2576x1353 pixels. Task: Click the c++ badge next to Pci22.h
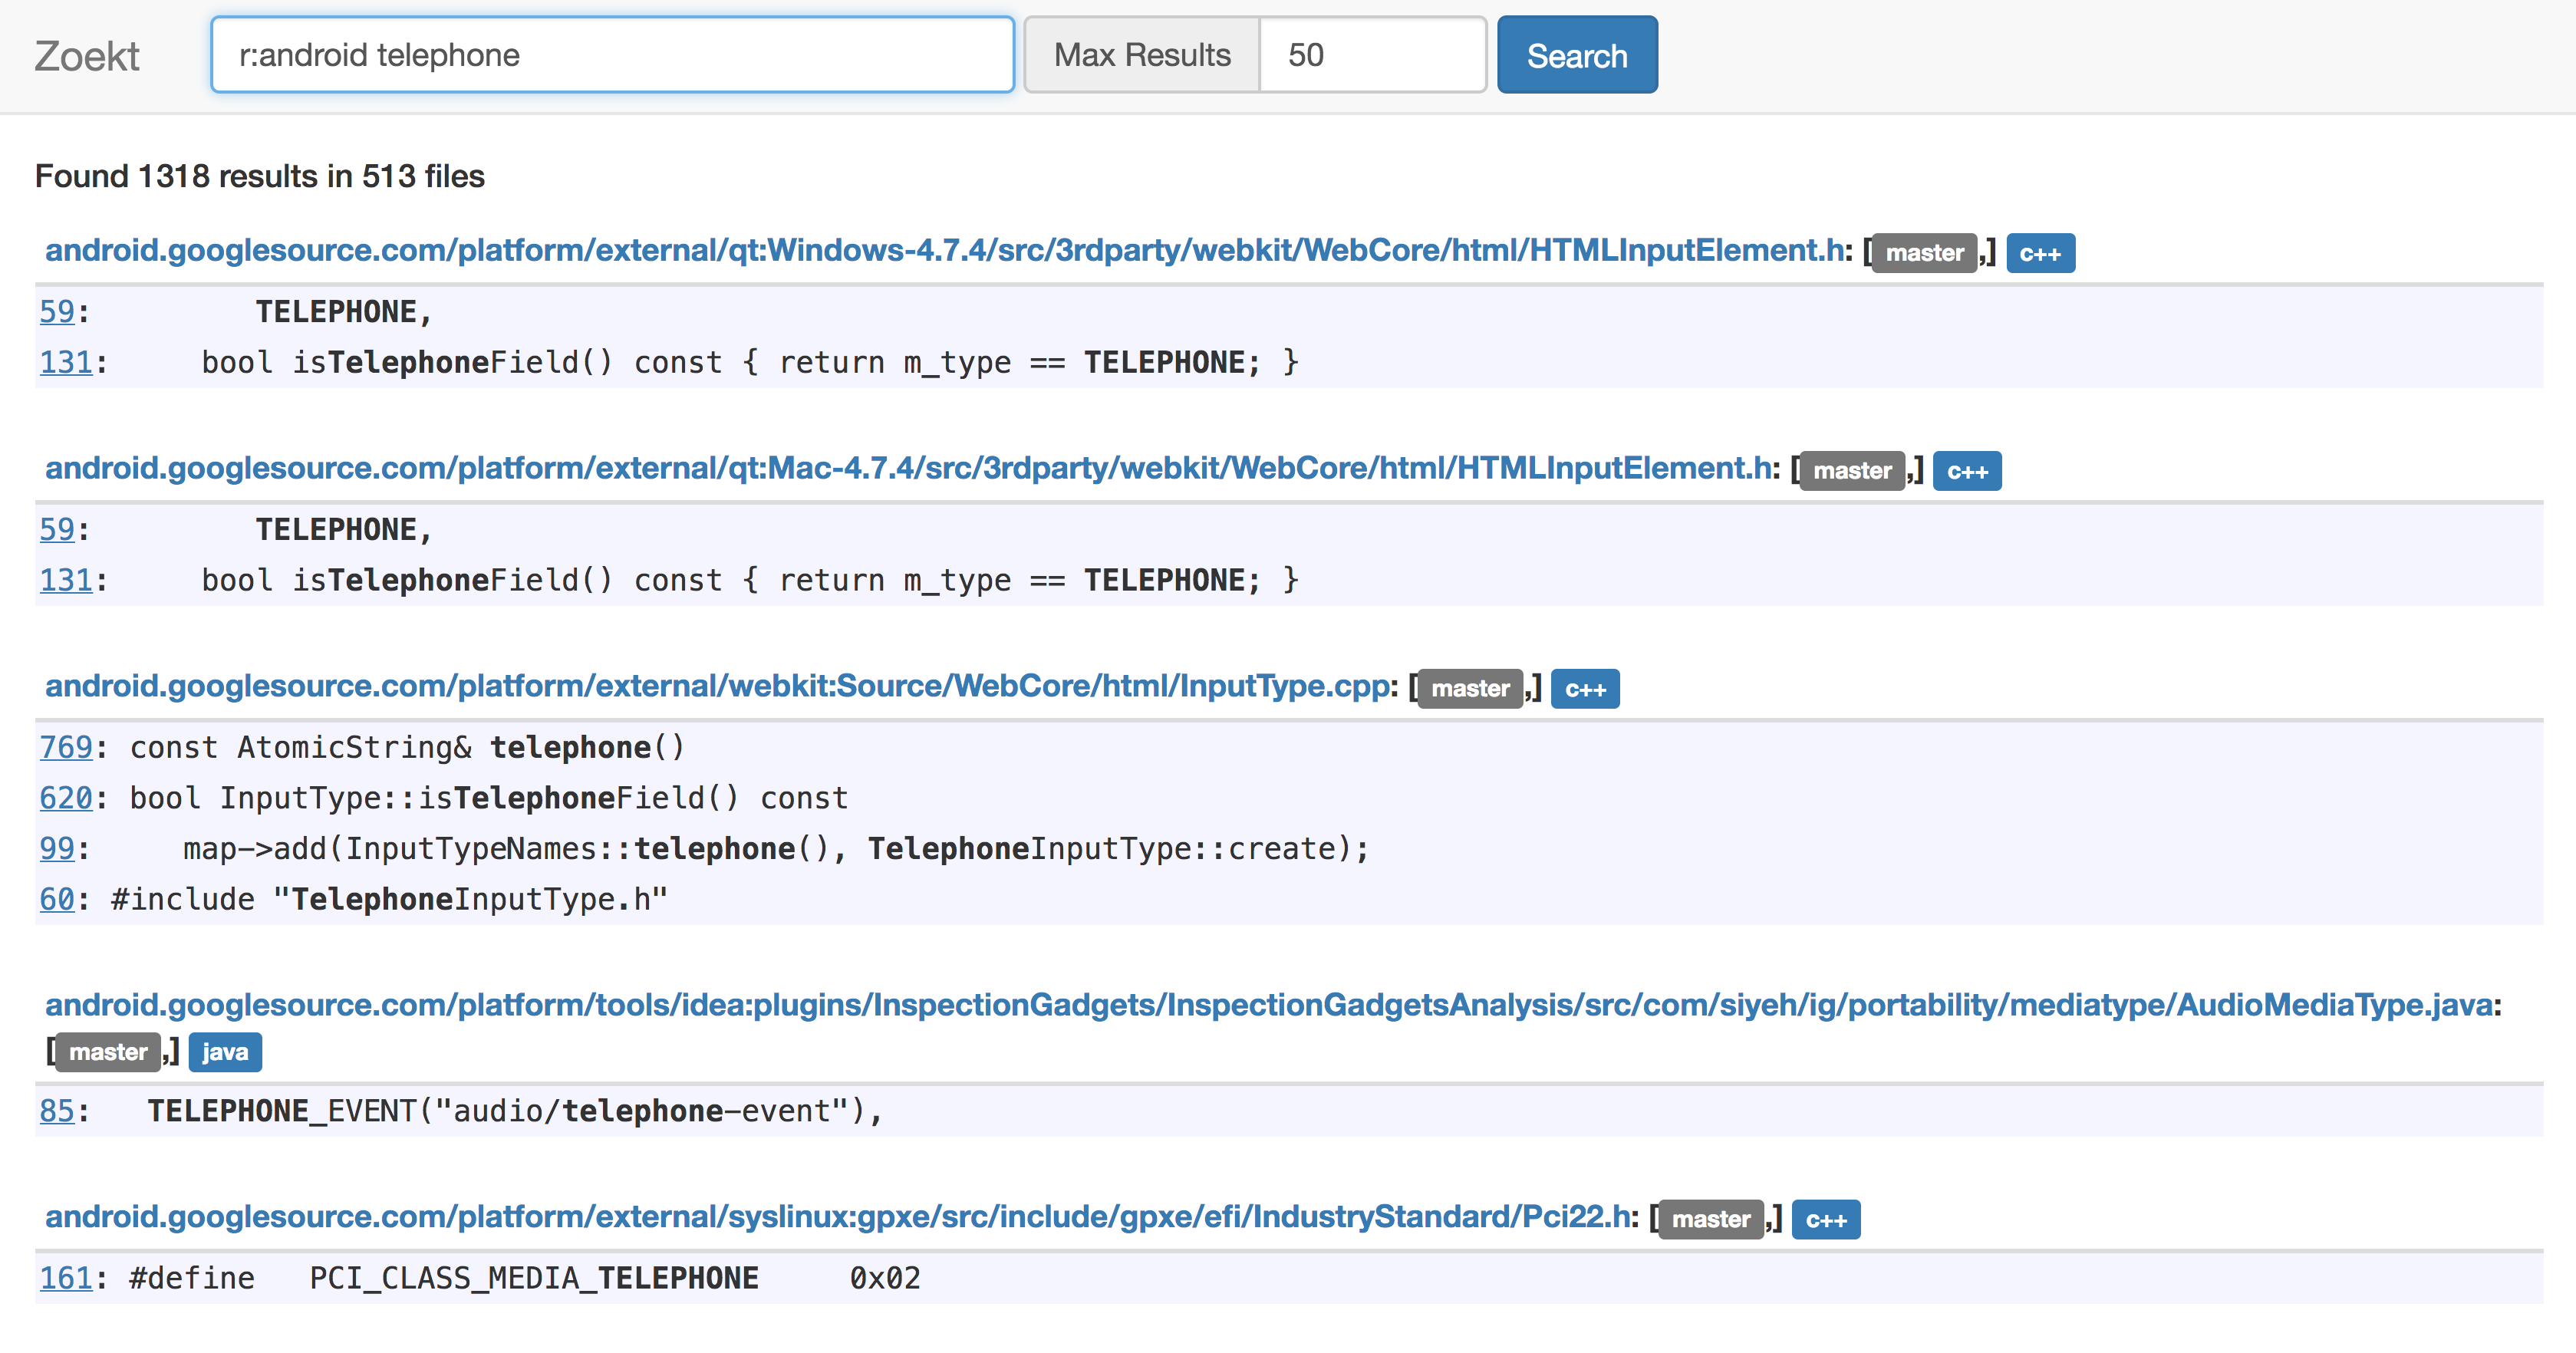[x=1825, y=1220]
